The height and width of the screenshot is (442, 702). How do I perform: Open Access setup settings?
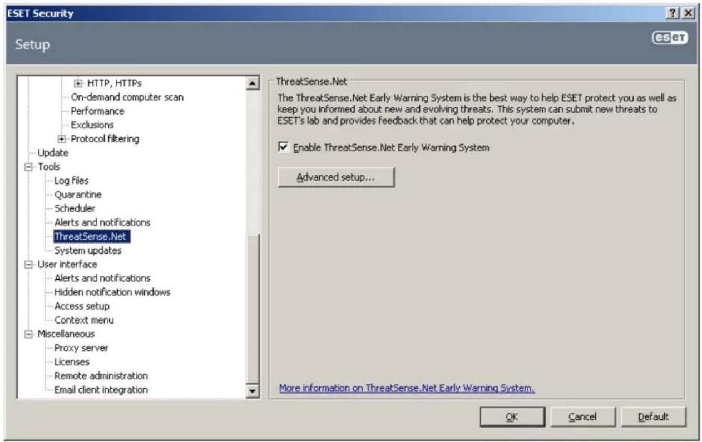tap(82, 306)
